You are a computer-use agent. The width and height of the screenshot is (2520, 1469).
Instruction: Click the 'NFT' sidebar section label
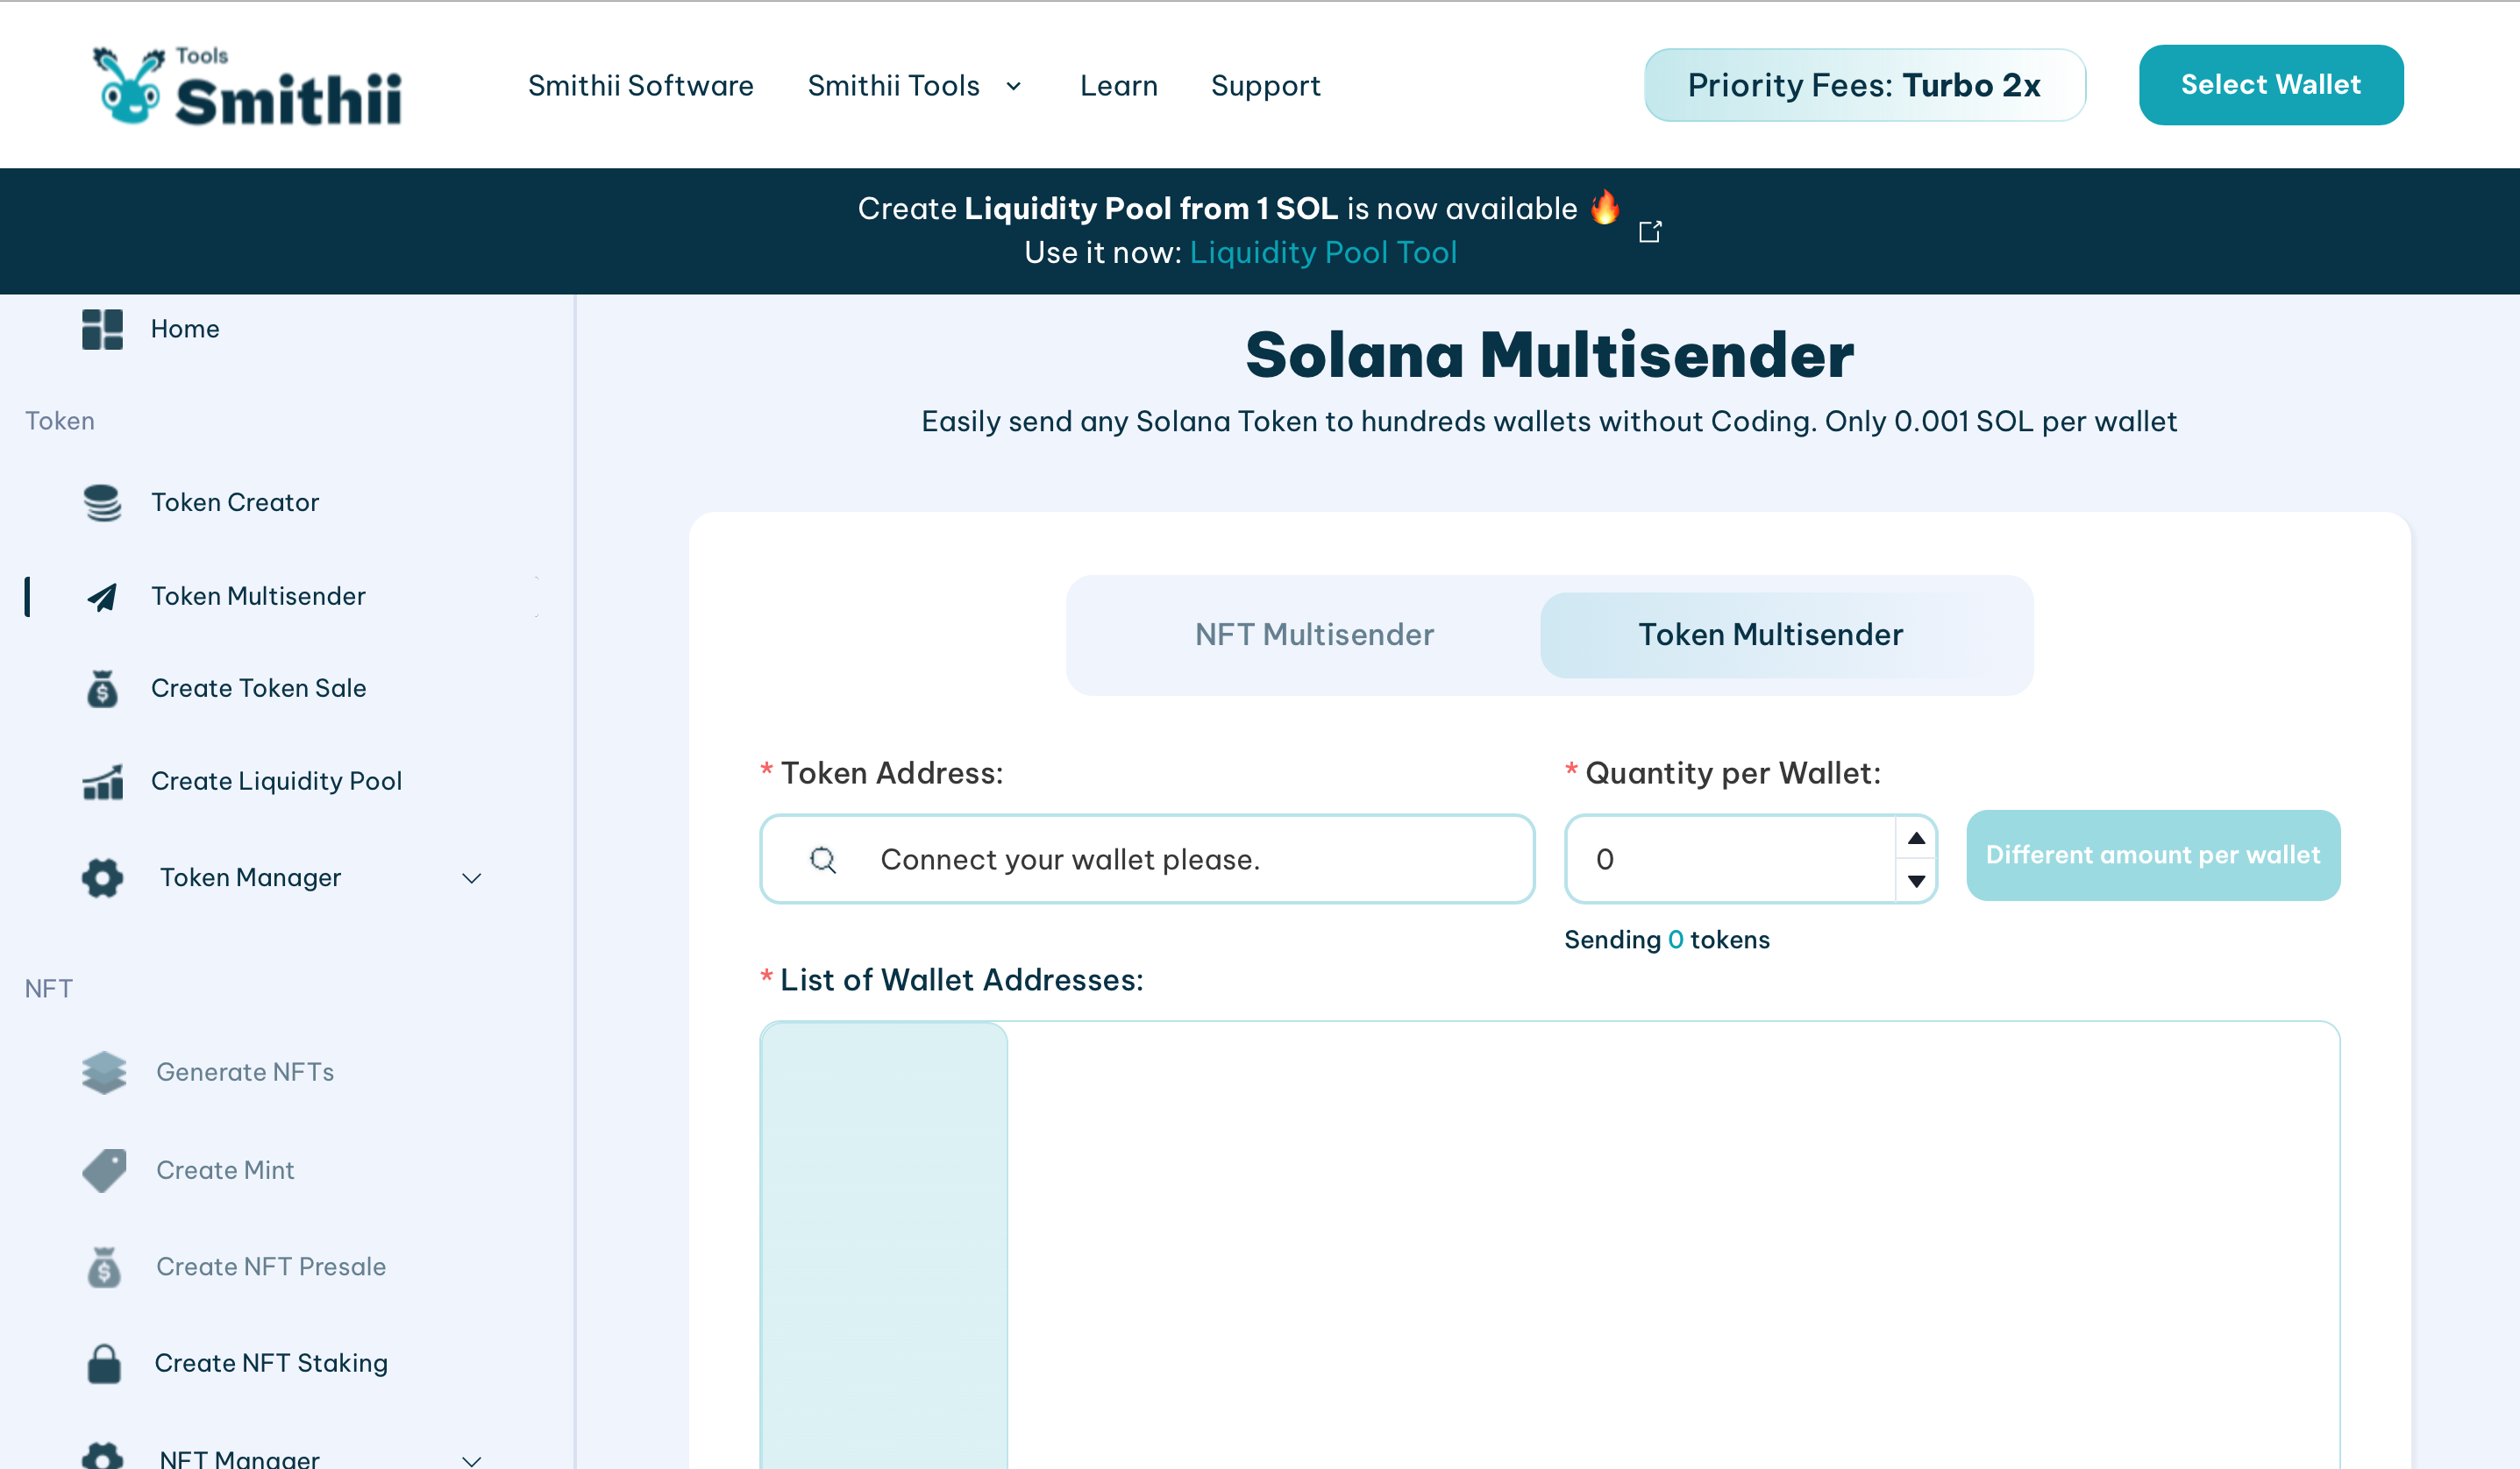click(48, 990)
